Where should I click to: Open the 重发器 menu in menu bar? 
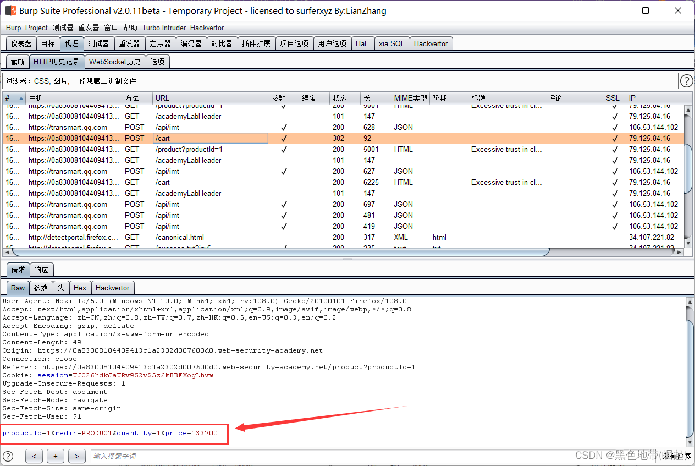tap(89, 28)
